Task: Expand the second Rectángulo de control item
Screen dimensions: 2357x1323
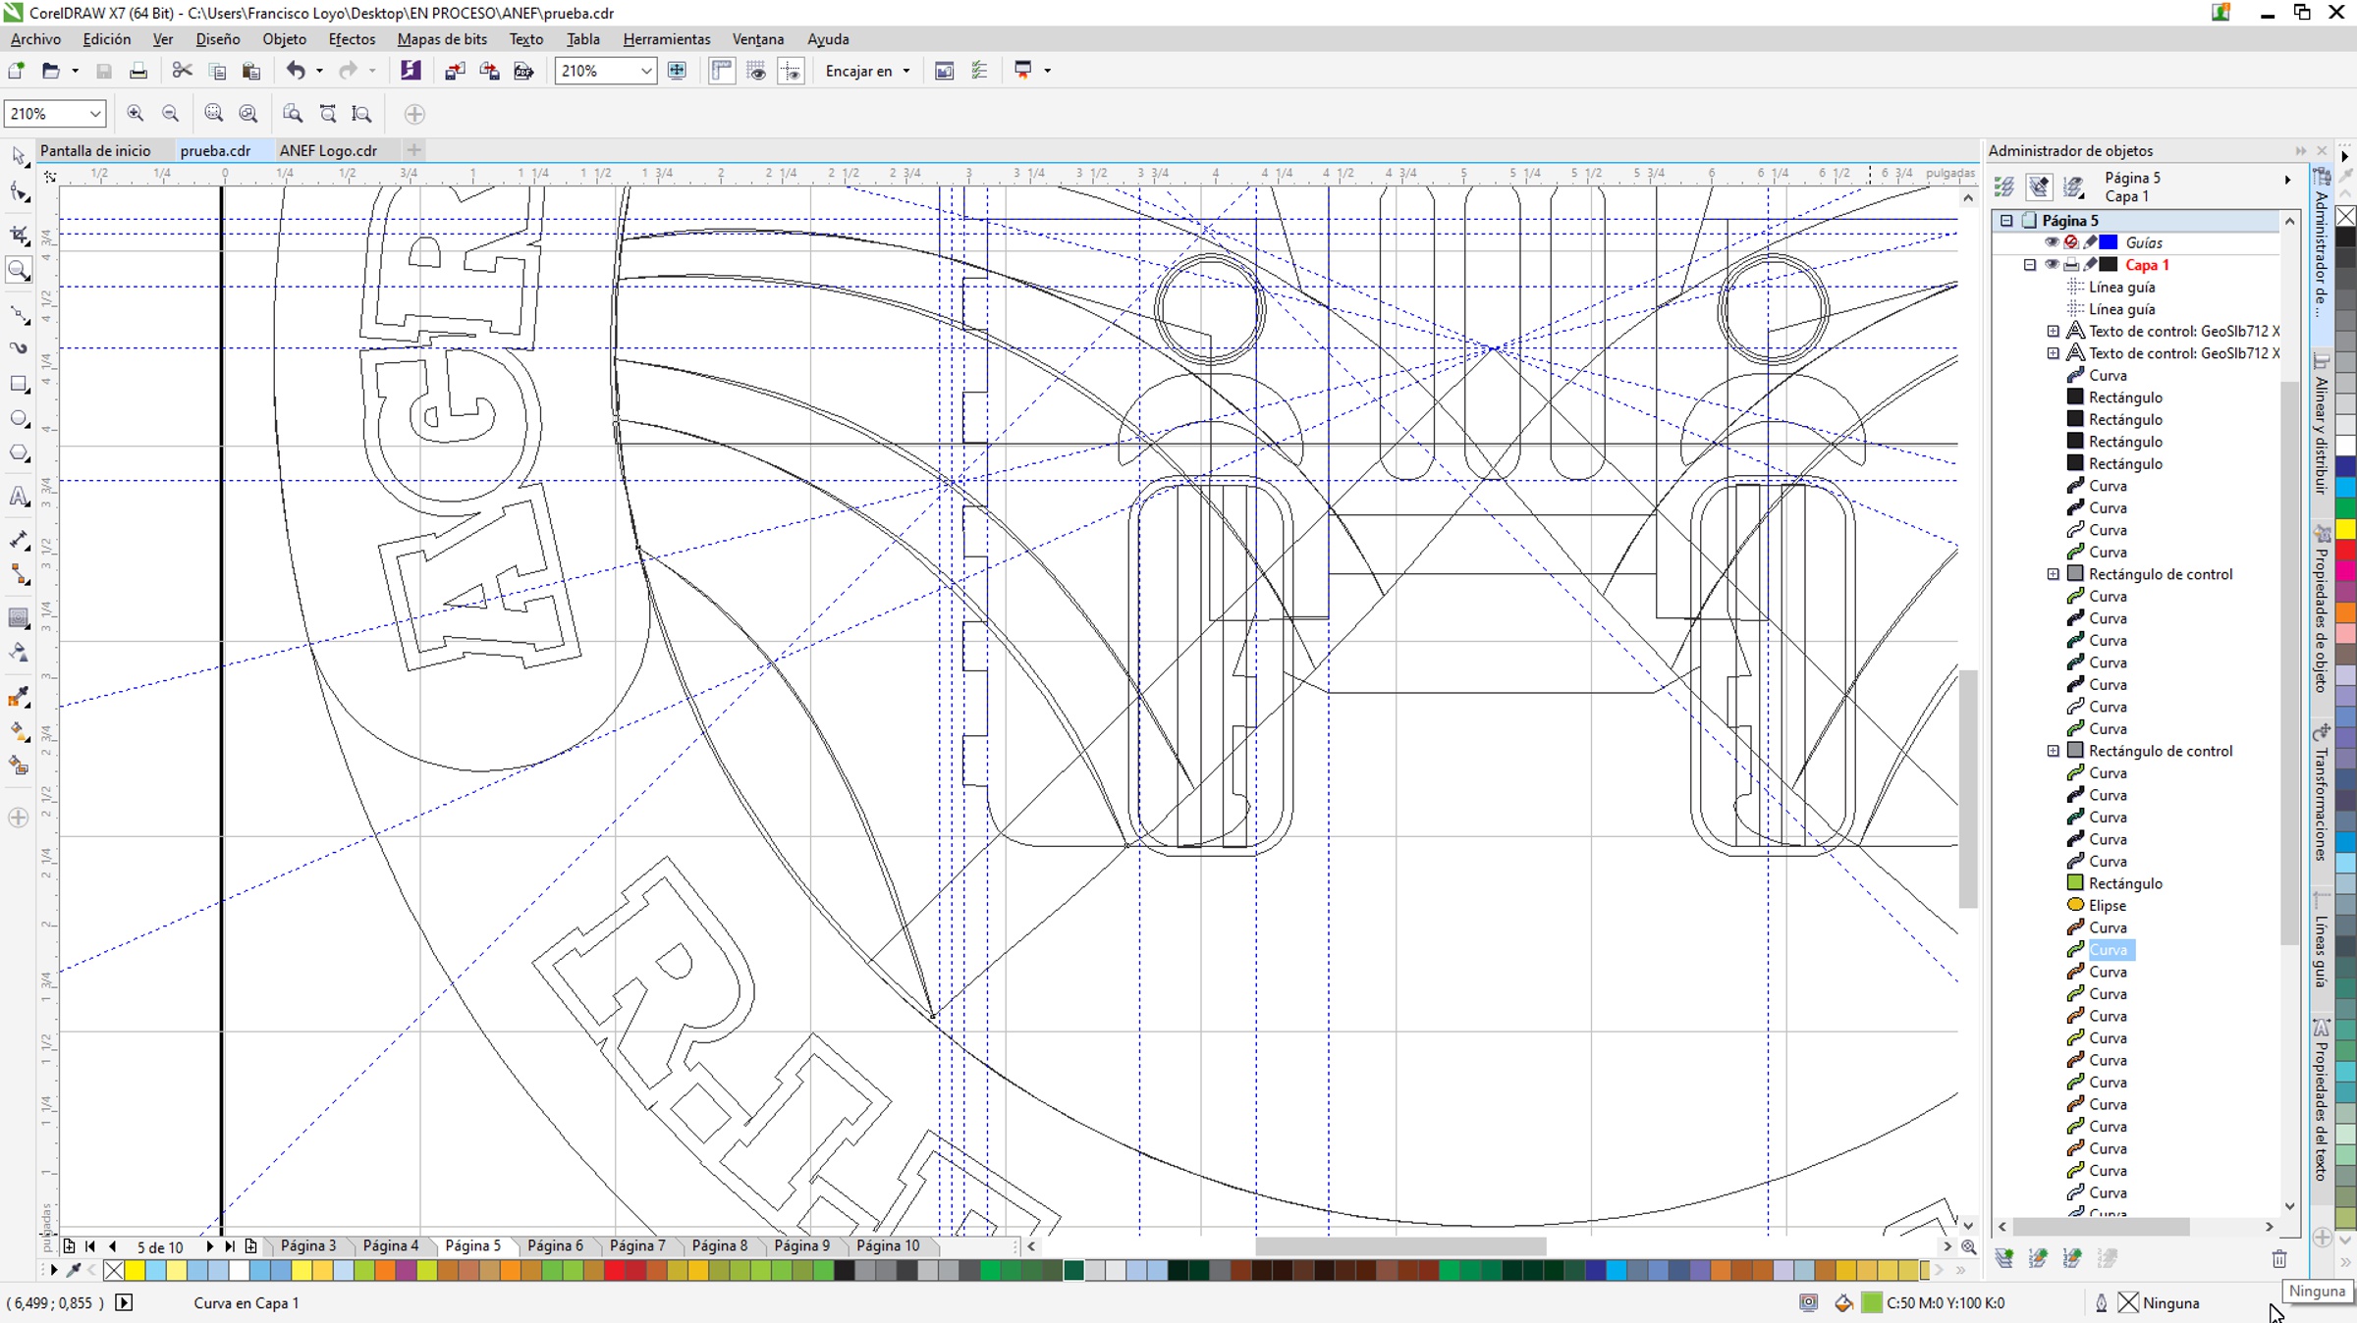Action: click(x=2054, y=751)
